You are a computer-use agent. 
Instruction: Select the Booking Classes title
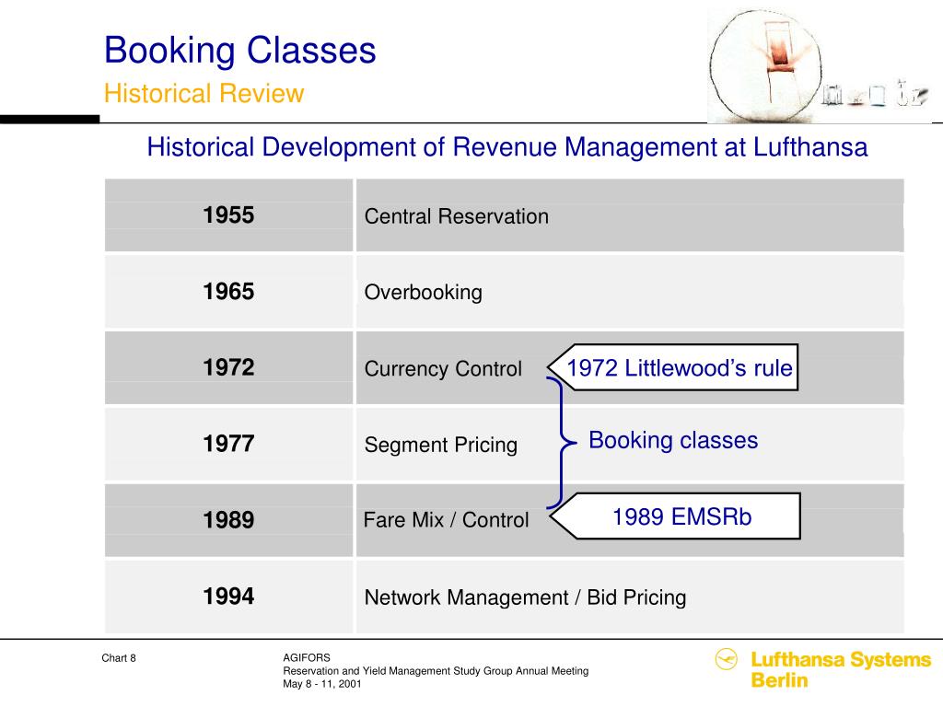pyautogui.click(x=240, y=50)
